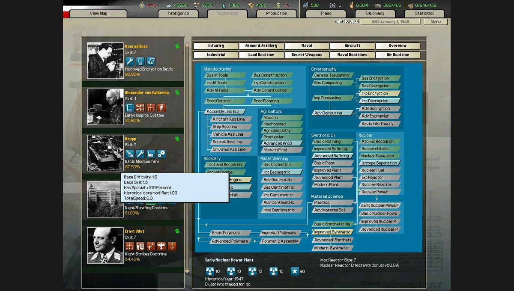This screenshot has height=291, width=514.
Task: Click Alexander von Falkenhausen's portrait
Action: (105, 107)
